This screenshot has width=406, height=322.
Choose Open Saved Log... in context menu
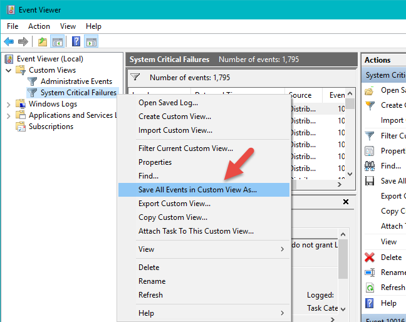[x=204, y=103]
